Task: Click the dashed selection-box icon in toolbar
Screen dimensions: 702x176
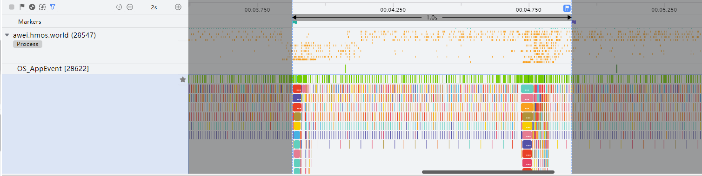Action: click(42, 7)
